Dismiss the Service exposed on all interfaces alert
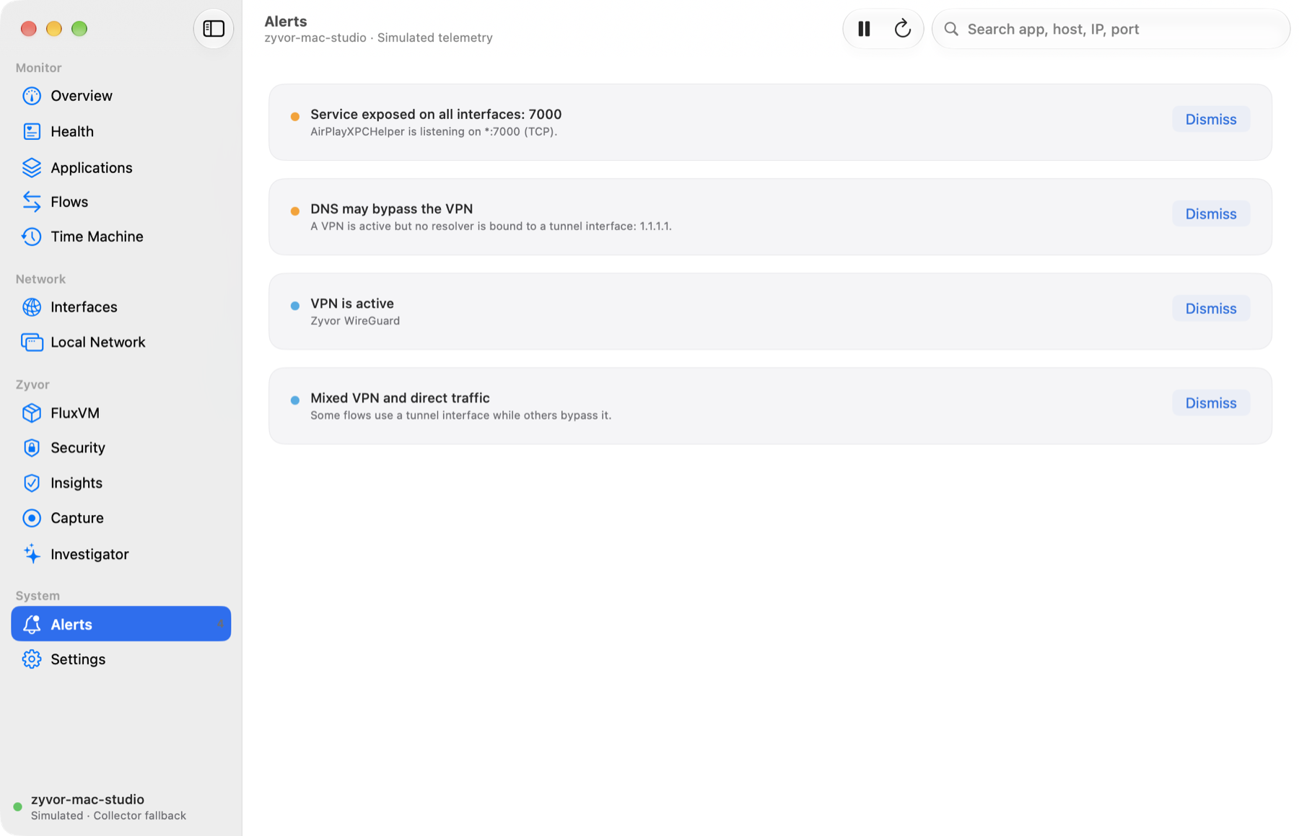Image resolution: width=1299 pixels, height=836 pixels. pos(1211,120)
